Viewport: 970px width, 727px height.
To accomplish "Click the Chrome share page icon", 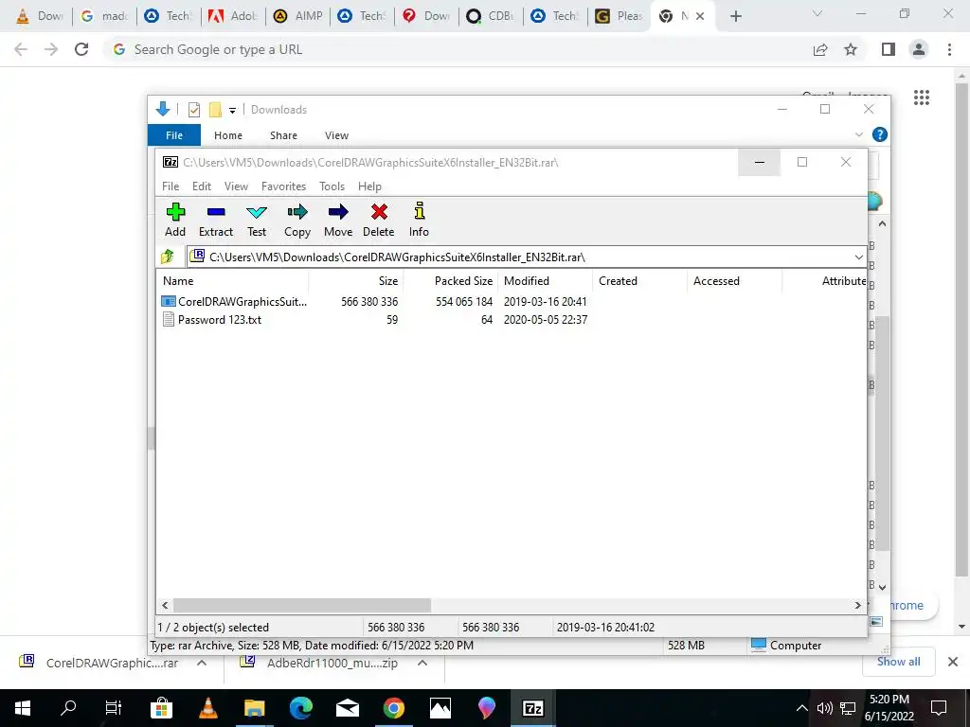I will 820,49.
